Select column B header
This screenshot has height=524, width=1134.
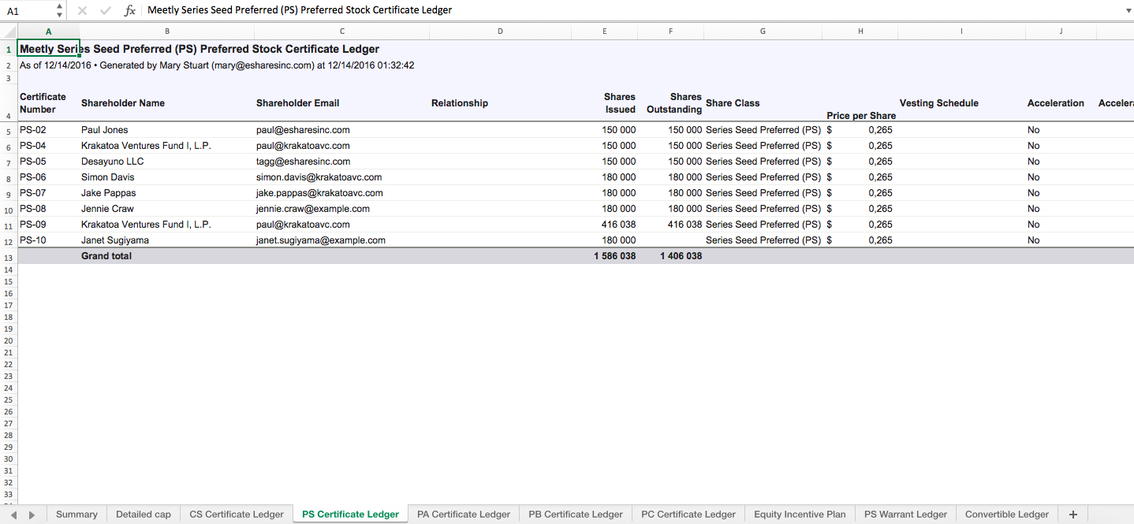coord(167,32)
